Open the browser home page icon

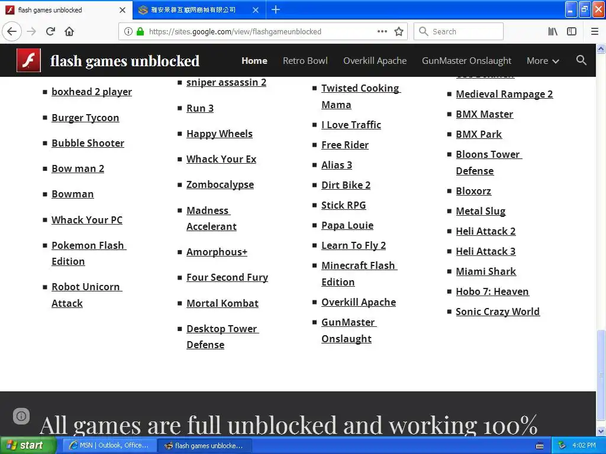[x=69, y=31]
